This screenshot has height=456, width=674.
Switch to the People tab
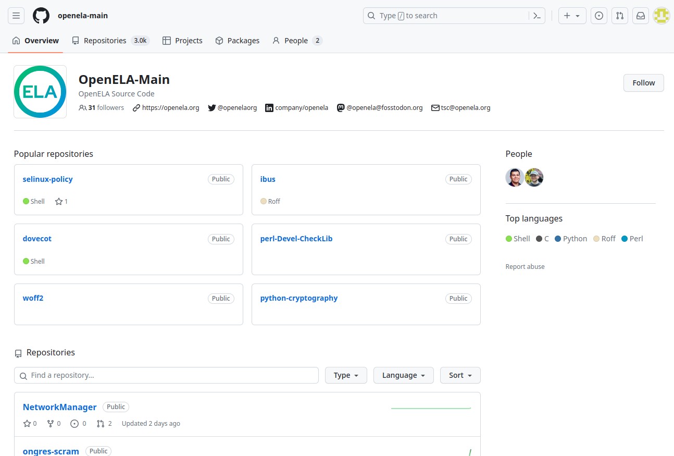pos(297,41)
